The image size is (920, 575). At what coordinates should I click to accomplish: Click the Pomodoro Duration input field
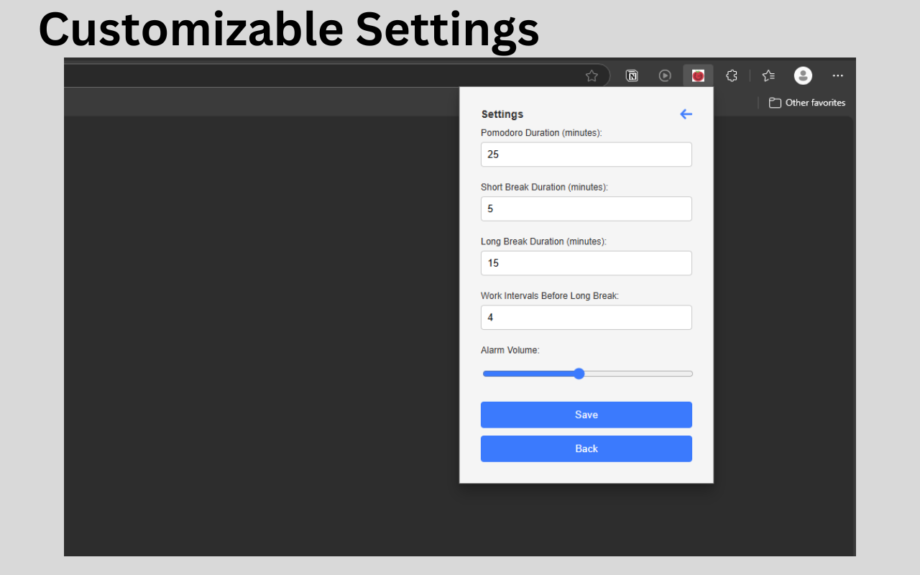coord(586,155)
